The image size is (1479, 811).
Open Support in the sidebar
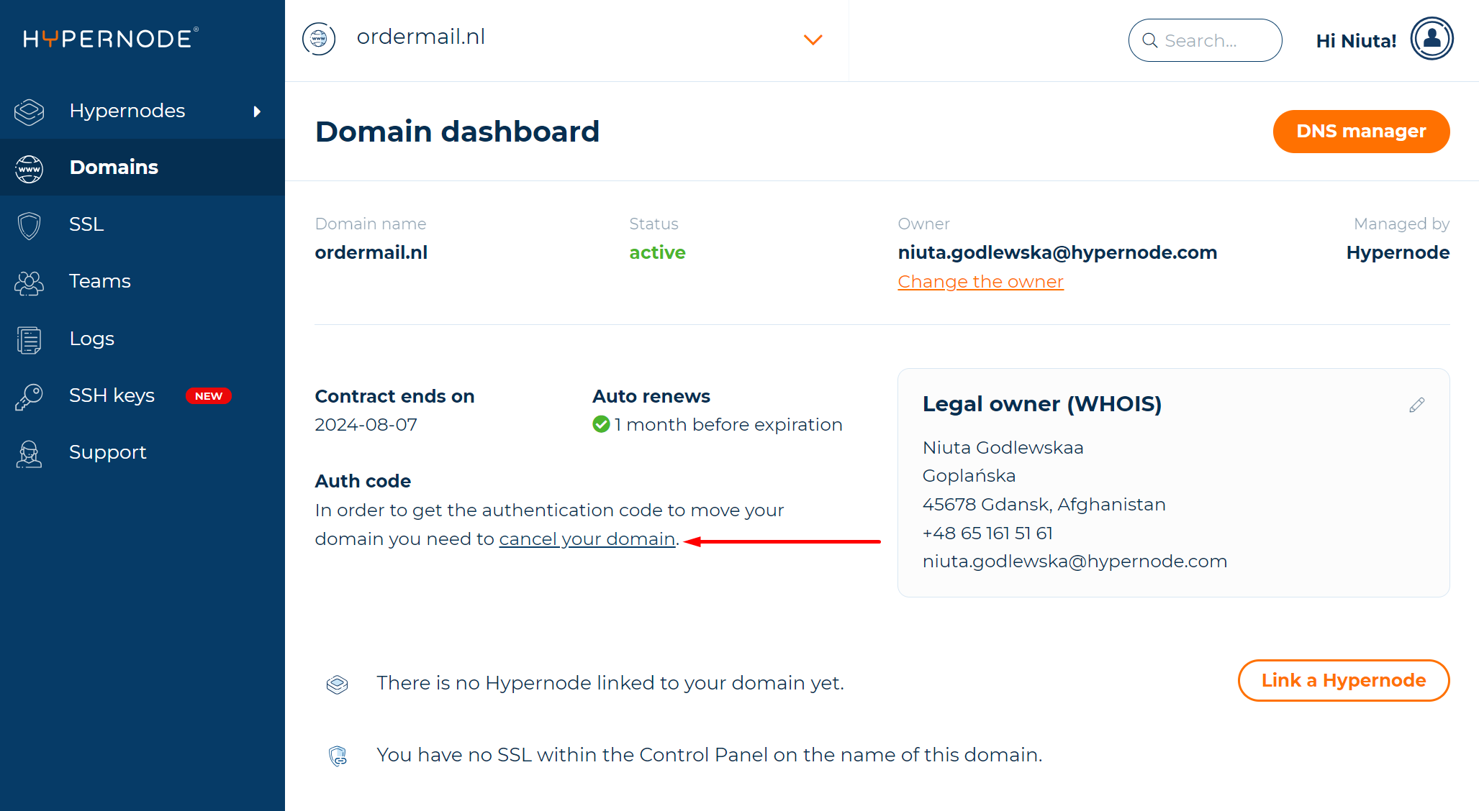143,452
